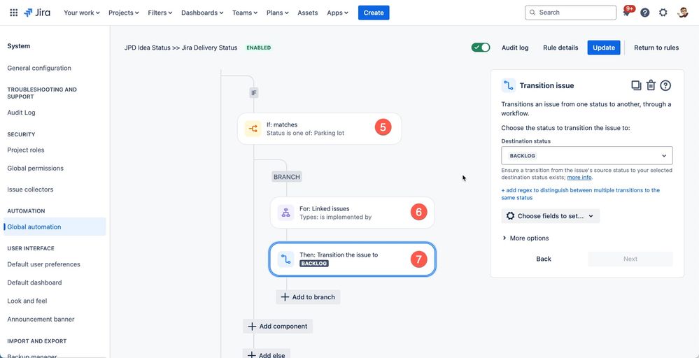Open the Projects menu
This screenshot has width=699, height=358.
[x=123, y=13]
